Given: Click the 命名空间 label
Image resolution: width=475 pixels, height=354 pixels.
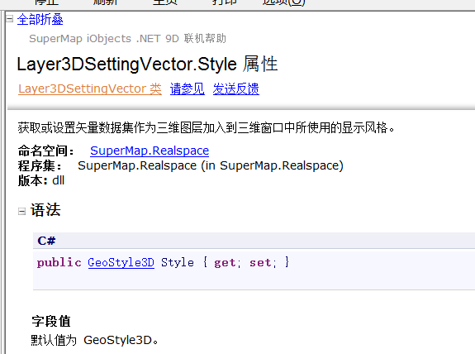Looking at the screenshot, I should click(x=46, y=151).
